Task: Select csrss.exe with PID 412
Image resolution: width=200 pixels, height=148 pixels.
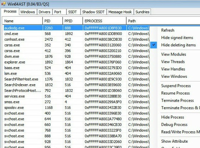Action: (x=76, y=51)
